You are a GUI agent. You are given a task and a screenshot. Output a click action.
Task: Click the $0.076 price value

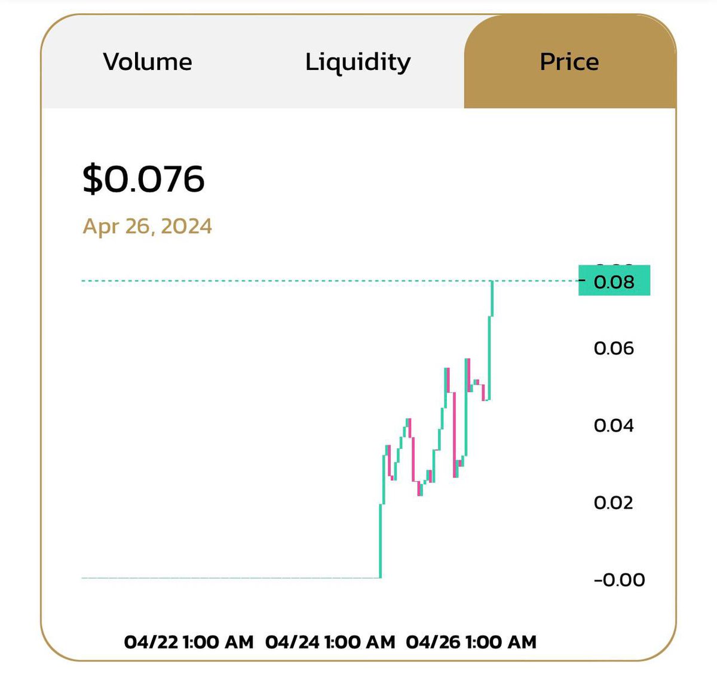click(143, 179)
